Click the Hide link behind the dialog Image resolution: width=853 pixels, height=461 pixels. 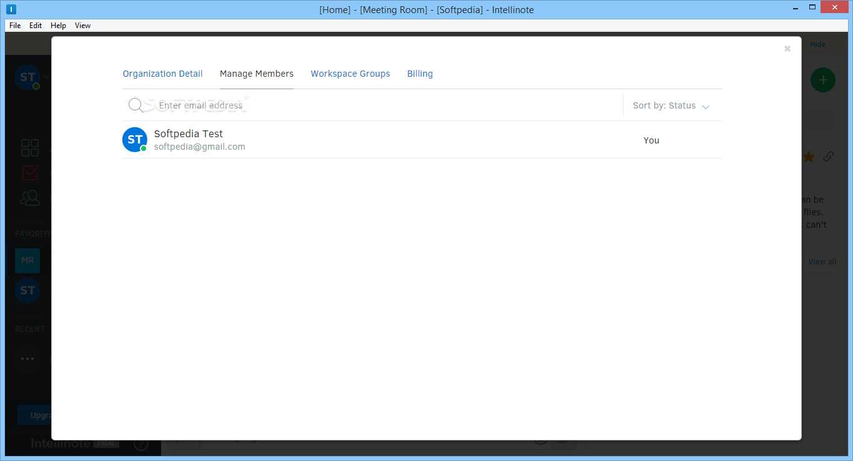click(x=818, y=44)
